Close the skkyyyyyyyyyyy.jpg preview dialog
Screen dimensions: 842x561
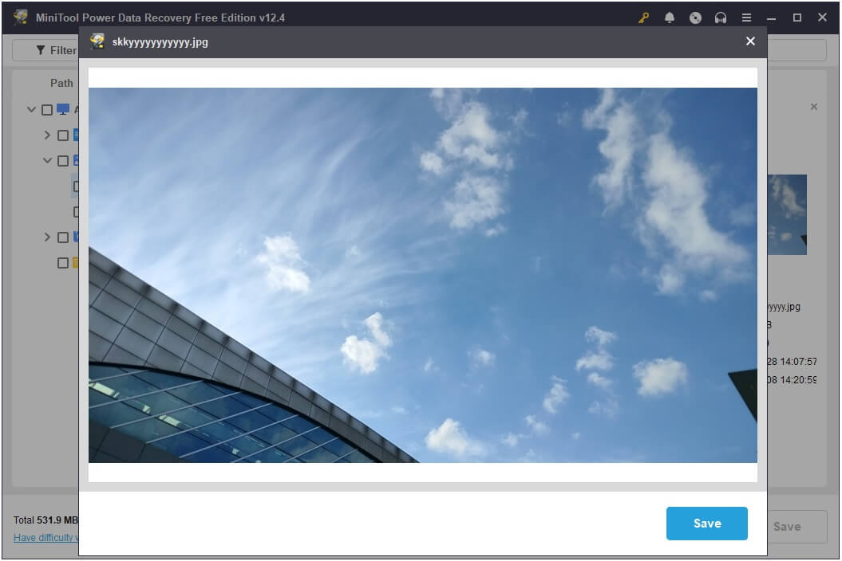coord(750,41)
